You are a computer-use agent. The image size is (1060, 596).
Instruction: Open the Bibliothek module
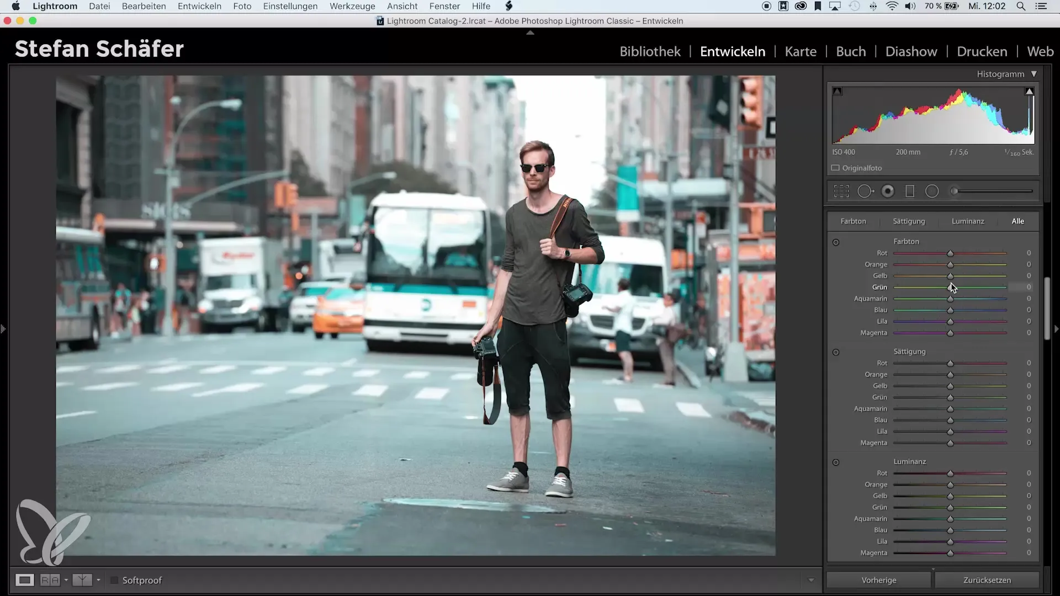(650, 51)
